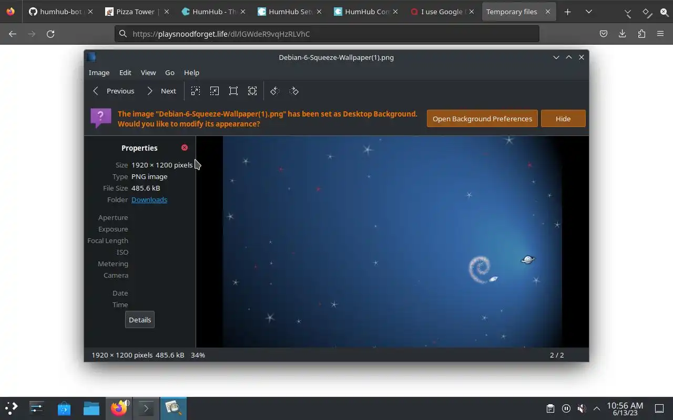This screenshot has width=673, height=420.
Task: Select the image viewer taskbar entry
Action: [x=173, y=408]
